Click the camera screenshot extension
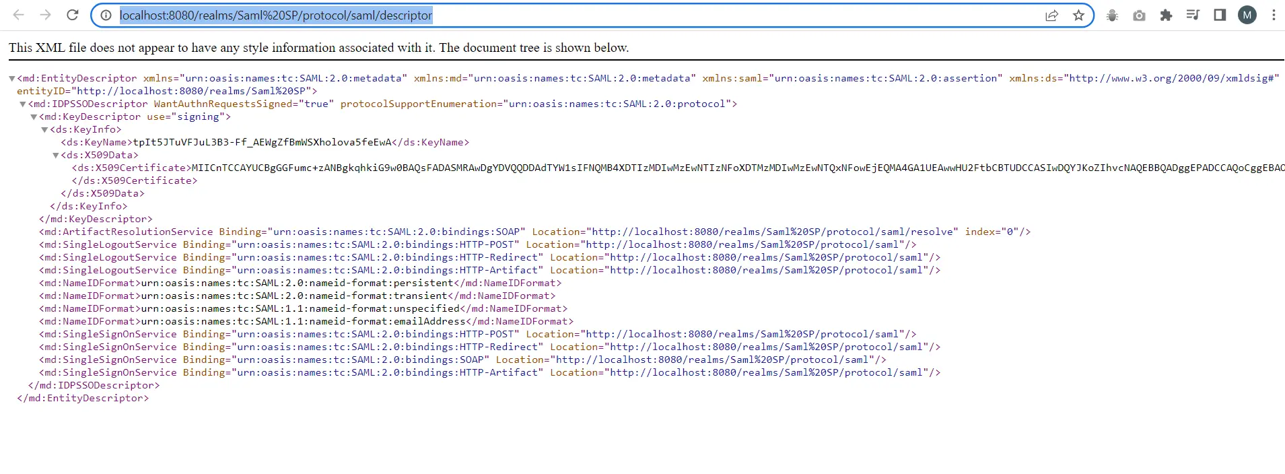 (1139, 15)
